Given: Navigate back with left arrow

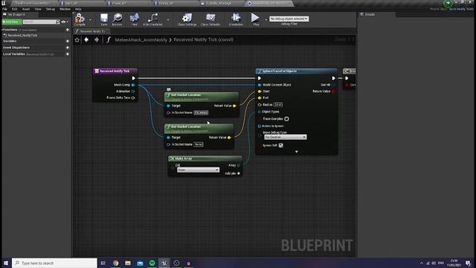Looking at the screenshot, I should (x=86, y=39).
